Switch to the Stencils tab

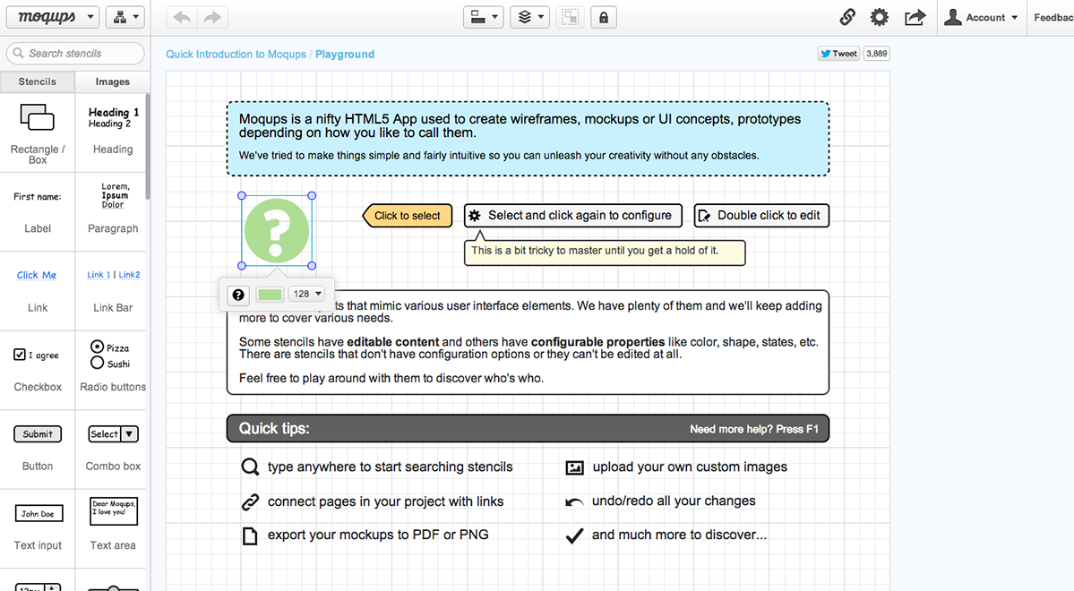coord(37,81)
